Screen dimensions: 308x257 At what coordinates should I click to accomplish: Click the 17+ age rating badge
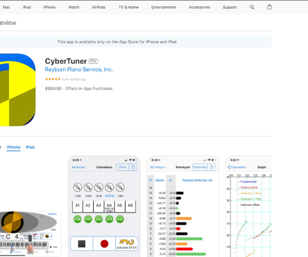(x=93, y=61)
